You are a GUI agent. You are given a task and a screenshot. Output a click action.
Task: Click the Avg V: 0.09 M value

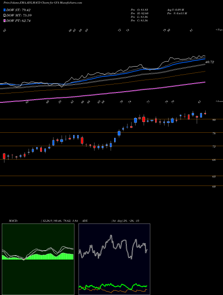[x=176, y=10]
